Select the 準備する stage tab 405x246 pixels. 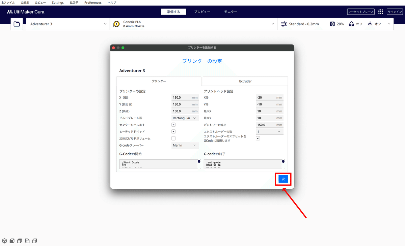click(x=173, y=12)
